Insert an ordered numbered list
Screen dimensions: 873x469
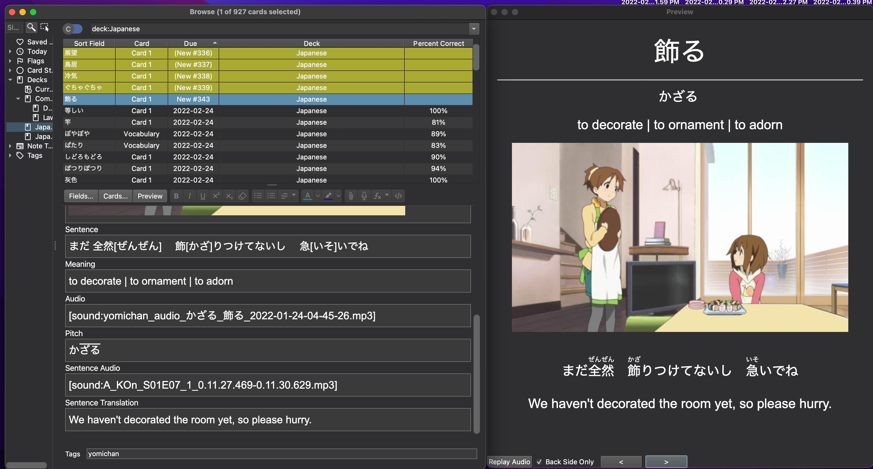pyautogui.click(x=271, y=196)
